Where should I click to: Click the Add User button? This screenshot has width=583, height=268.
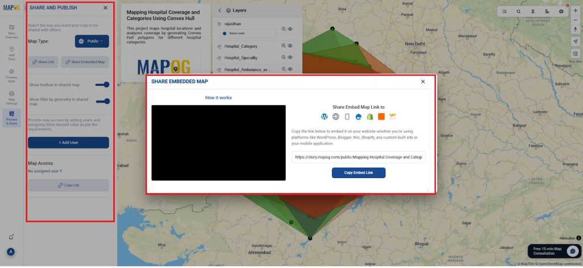click(68, 142)
